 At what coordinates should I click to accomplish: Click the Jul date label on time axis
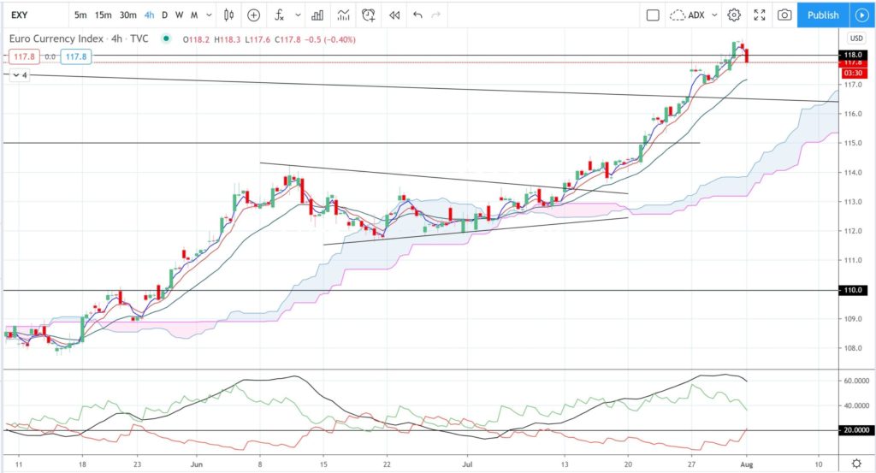pyautogui.click(x=468, y=464)
